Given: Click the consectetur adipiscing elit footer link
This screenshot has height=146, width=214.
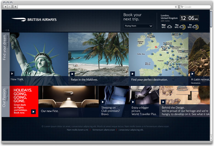Looking at the screenshot, I should tap(131, 130).
